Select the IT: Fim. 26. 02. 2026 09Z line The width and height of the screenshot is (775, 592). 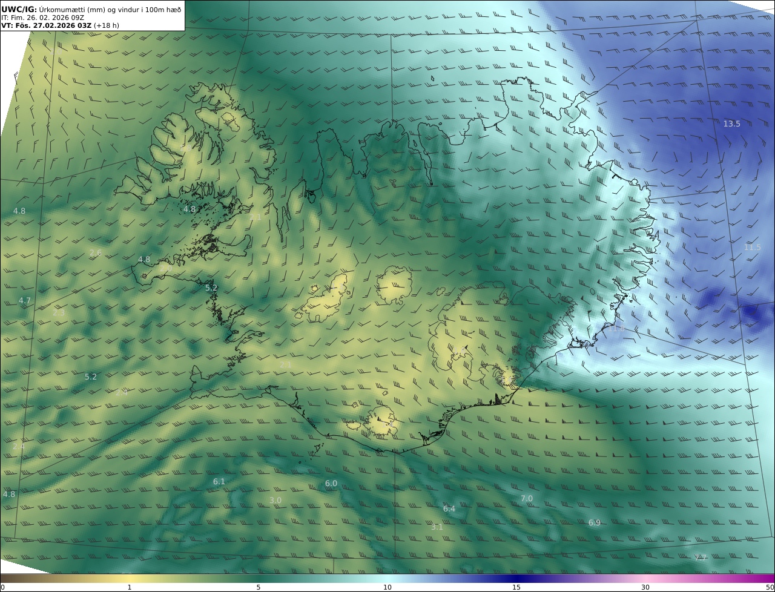coord(42,18)
